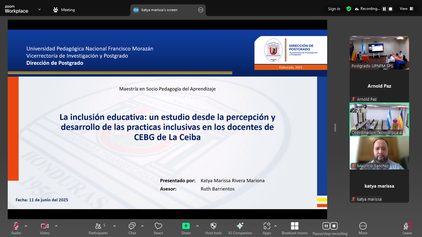Stop recording via top bar button
Viewport: 422px width, 237px height.
(390, 9)
